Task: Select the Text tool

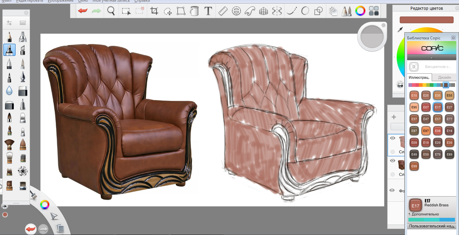Action: 208,11
